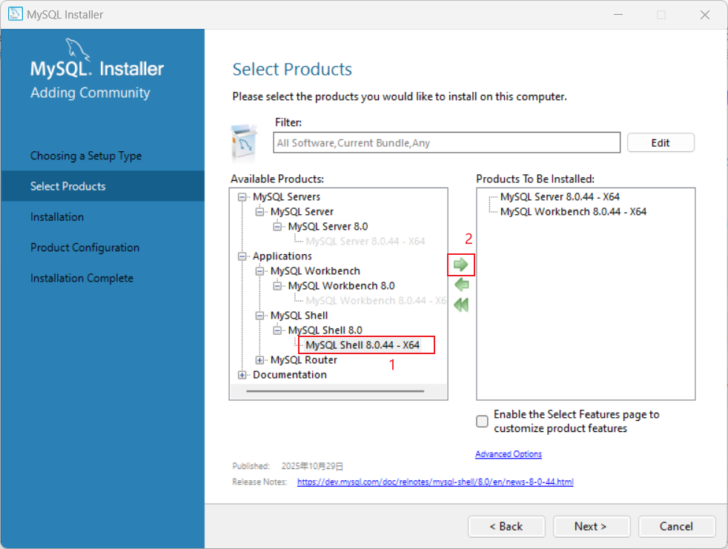Collapse the MySQL Shell node
Image resolution: width=728 pixels, height=549 pixels.
point(259,316)
